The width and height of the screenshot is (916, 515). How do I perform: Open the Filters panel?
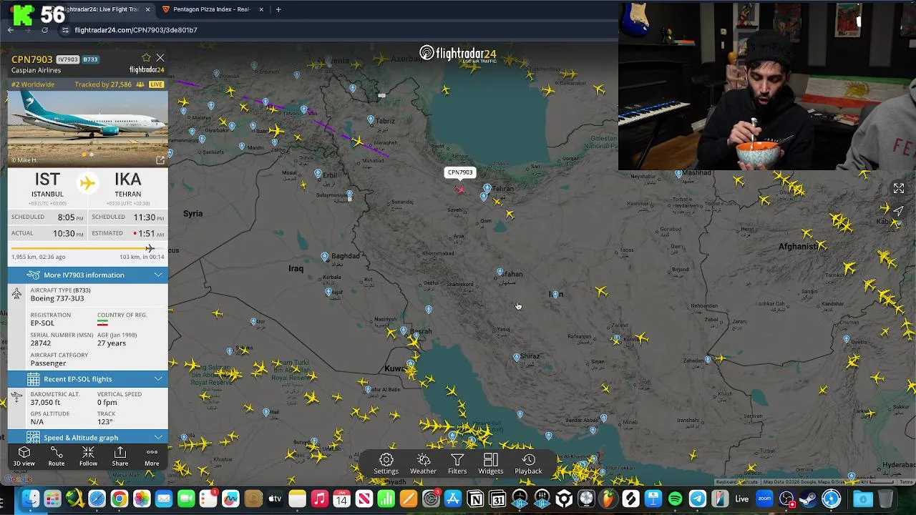pyautogui.click(x=457, y=463)
